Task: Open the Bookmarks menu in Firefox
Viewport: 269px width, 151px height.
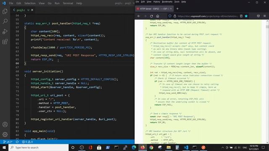Action: pyautogui.click(x=167, y=2)
